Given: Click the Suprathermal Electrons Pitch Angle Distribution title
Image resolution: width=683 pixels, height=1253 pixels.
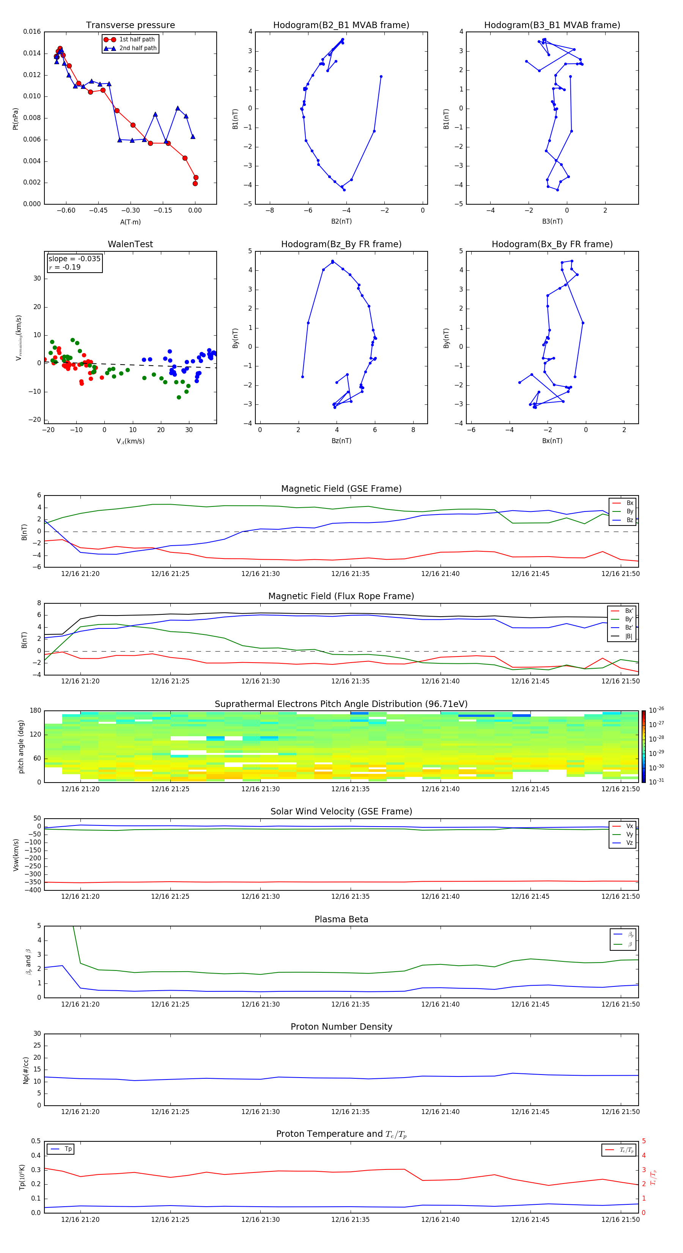Looking at the screenshot, I should click(x=341, y=704).
